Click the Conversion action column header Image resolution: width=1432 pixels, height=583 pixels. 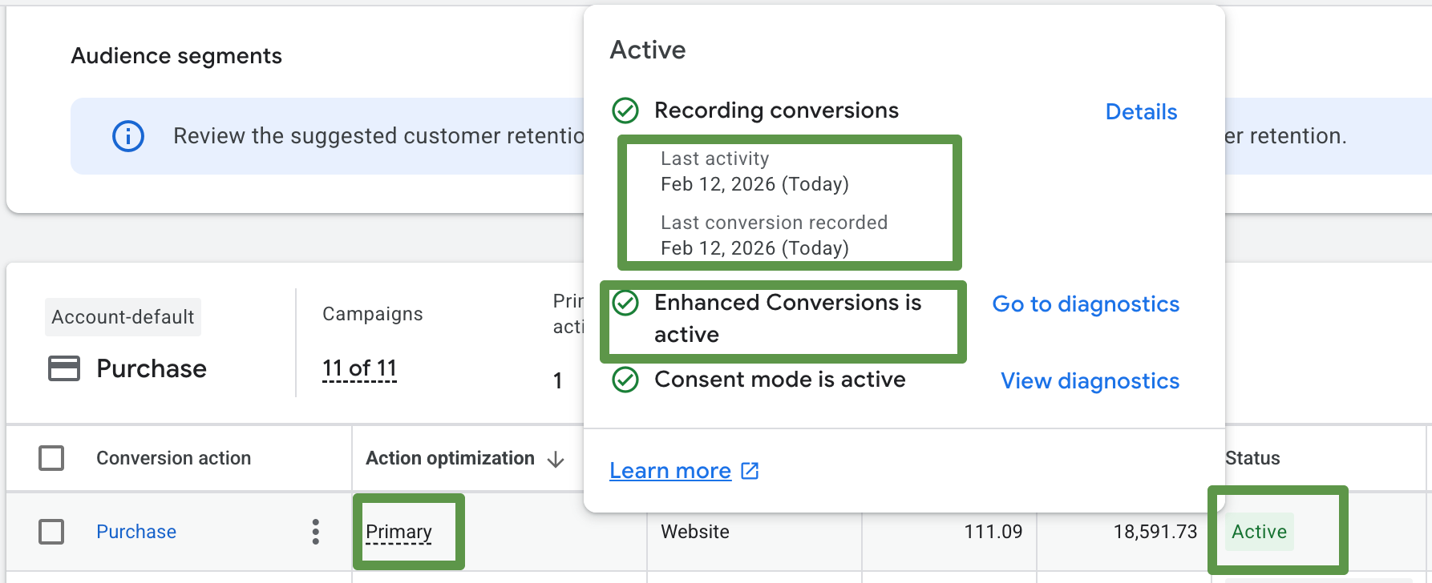pyautogui.click(x=173, y=458)
